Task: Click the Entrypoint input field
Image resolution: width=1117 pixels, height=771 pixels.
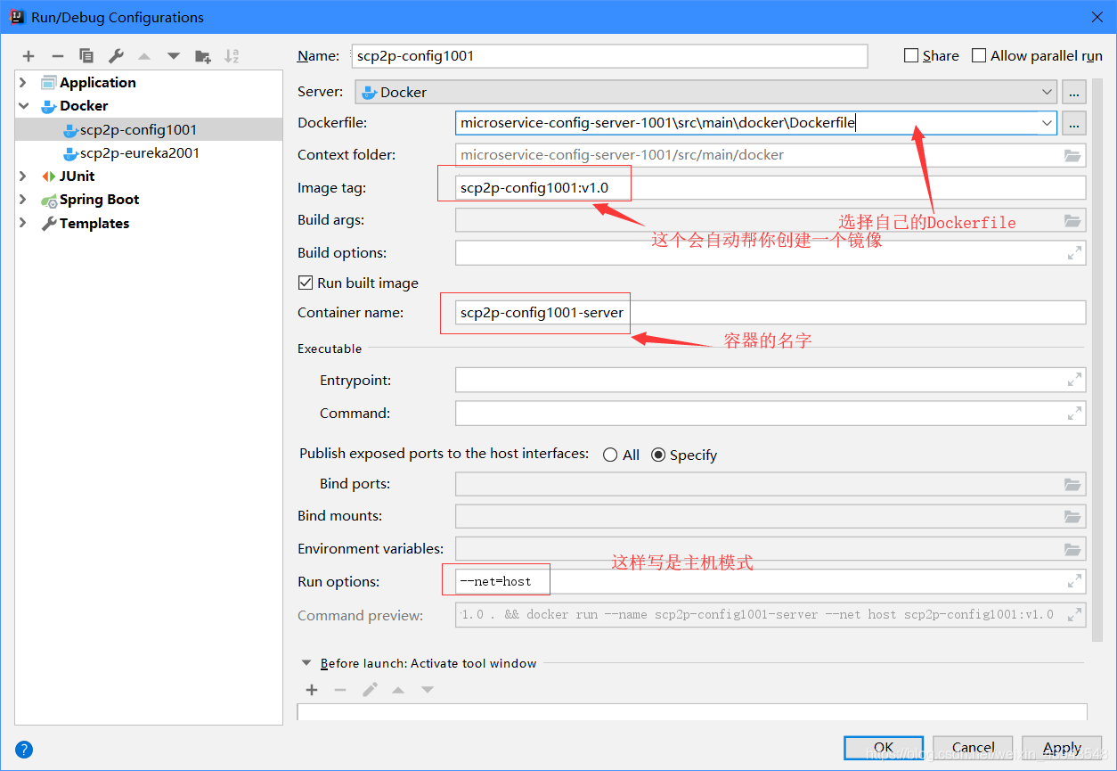Action: [x=770, y=381]
